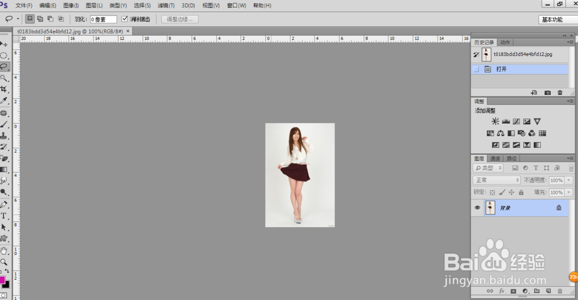Add a layer style fx

pos(502,291)
